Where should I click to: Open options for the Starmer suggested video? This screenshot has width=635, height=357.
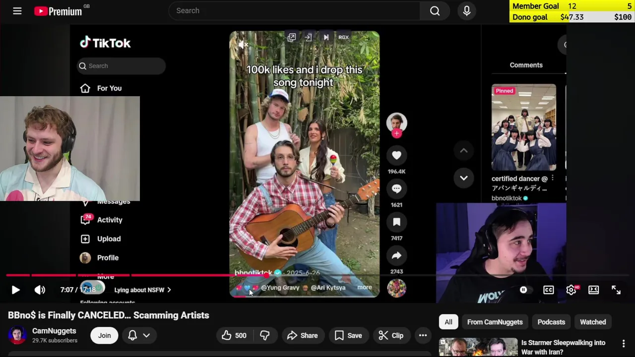[624, 343]
